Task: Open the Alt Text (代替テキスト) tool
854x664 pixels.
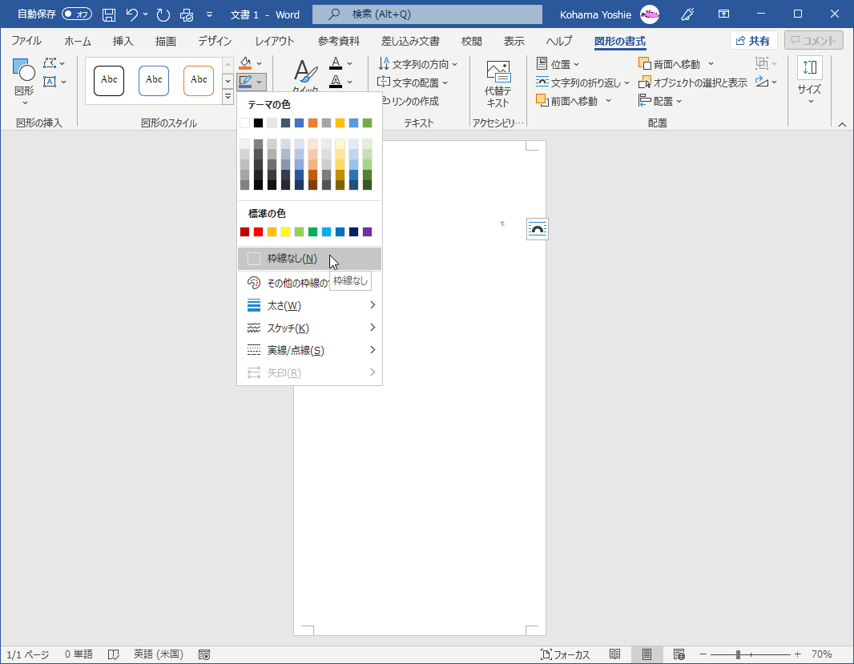Action: [497, 84]
